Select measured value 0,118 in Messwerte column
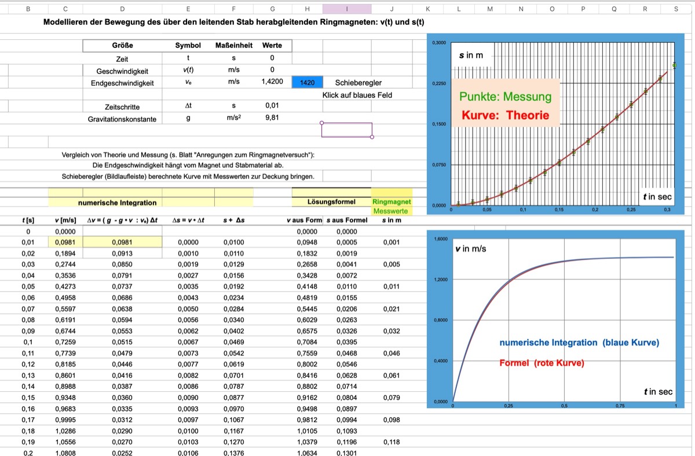This screenshot has height=456, width=695. (x=392, y=443)
